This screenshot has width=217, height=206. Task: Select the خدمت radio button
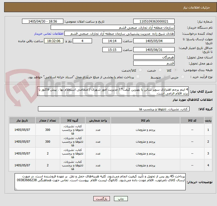click(x=160, y=70)
